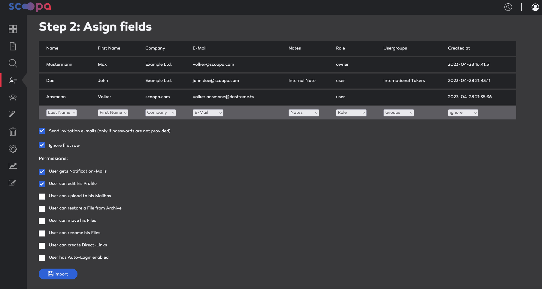The height and width of the screenshot is (289, 542).
Task: Click the Ansmann name cell
Action: point(56,97)
